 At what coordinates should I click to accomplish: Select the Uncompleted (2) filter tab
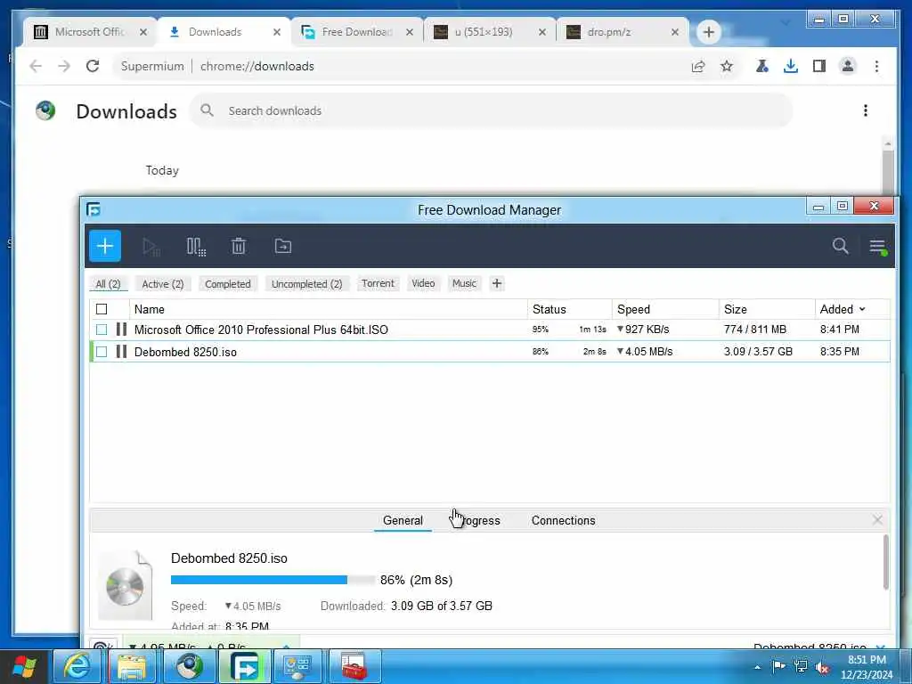tap(306, 284)
